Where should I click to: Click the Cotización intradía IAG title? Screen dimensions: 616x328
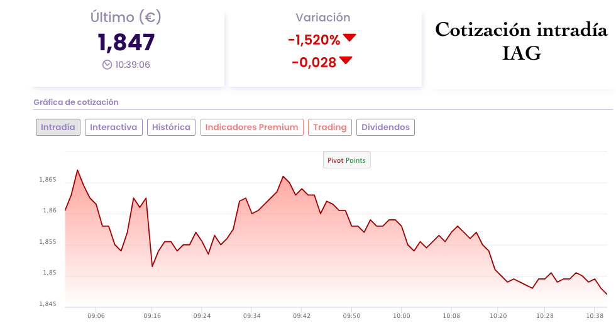(522, 41)
